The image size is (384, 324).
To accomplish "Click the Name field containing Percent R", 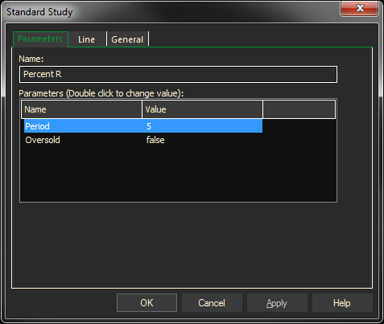I will 178,74.
